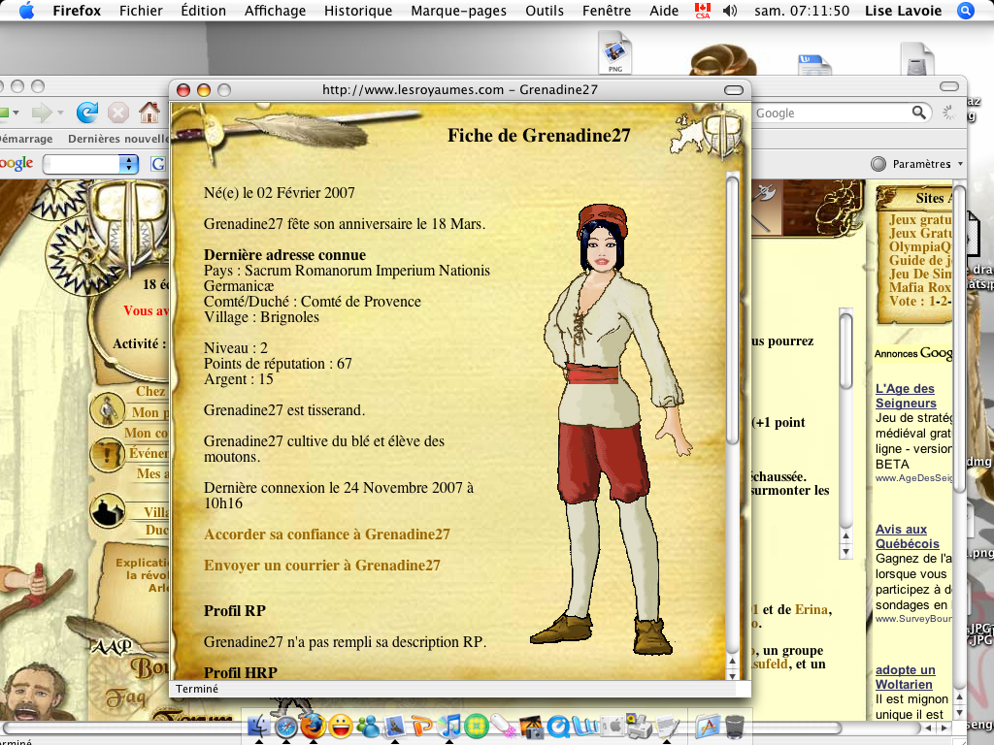Open the Fenêtre menu
This screenshot has height=745, width=994.
click(x=607, y=11)
